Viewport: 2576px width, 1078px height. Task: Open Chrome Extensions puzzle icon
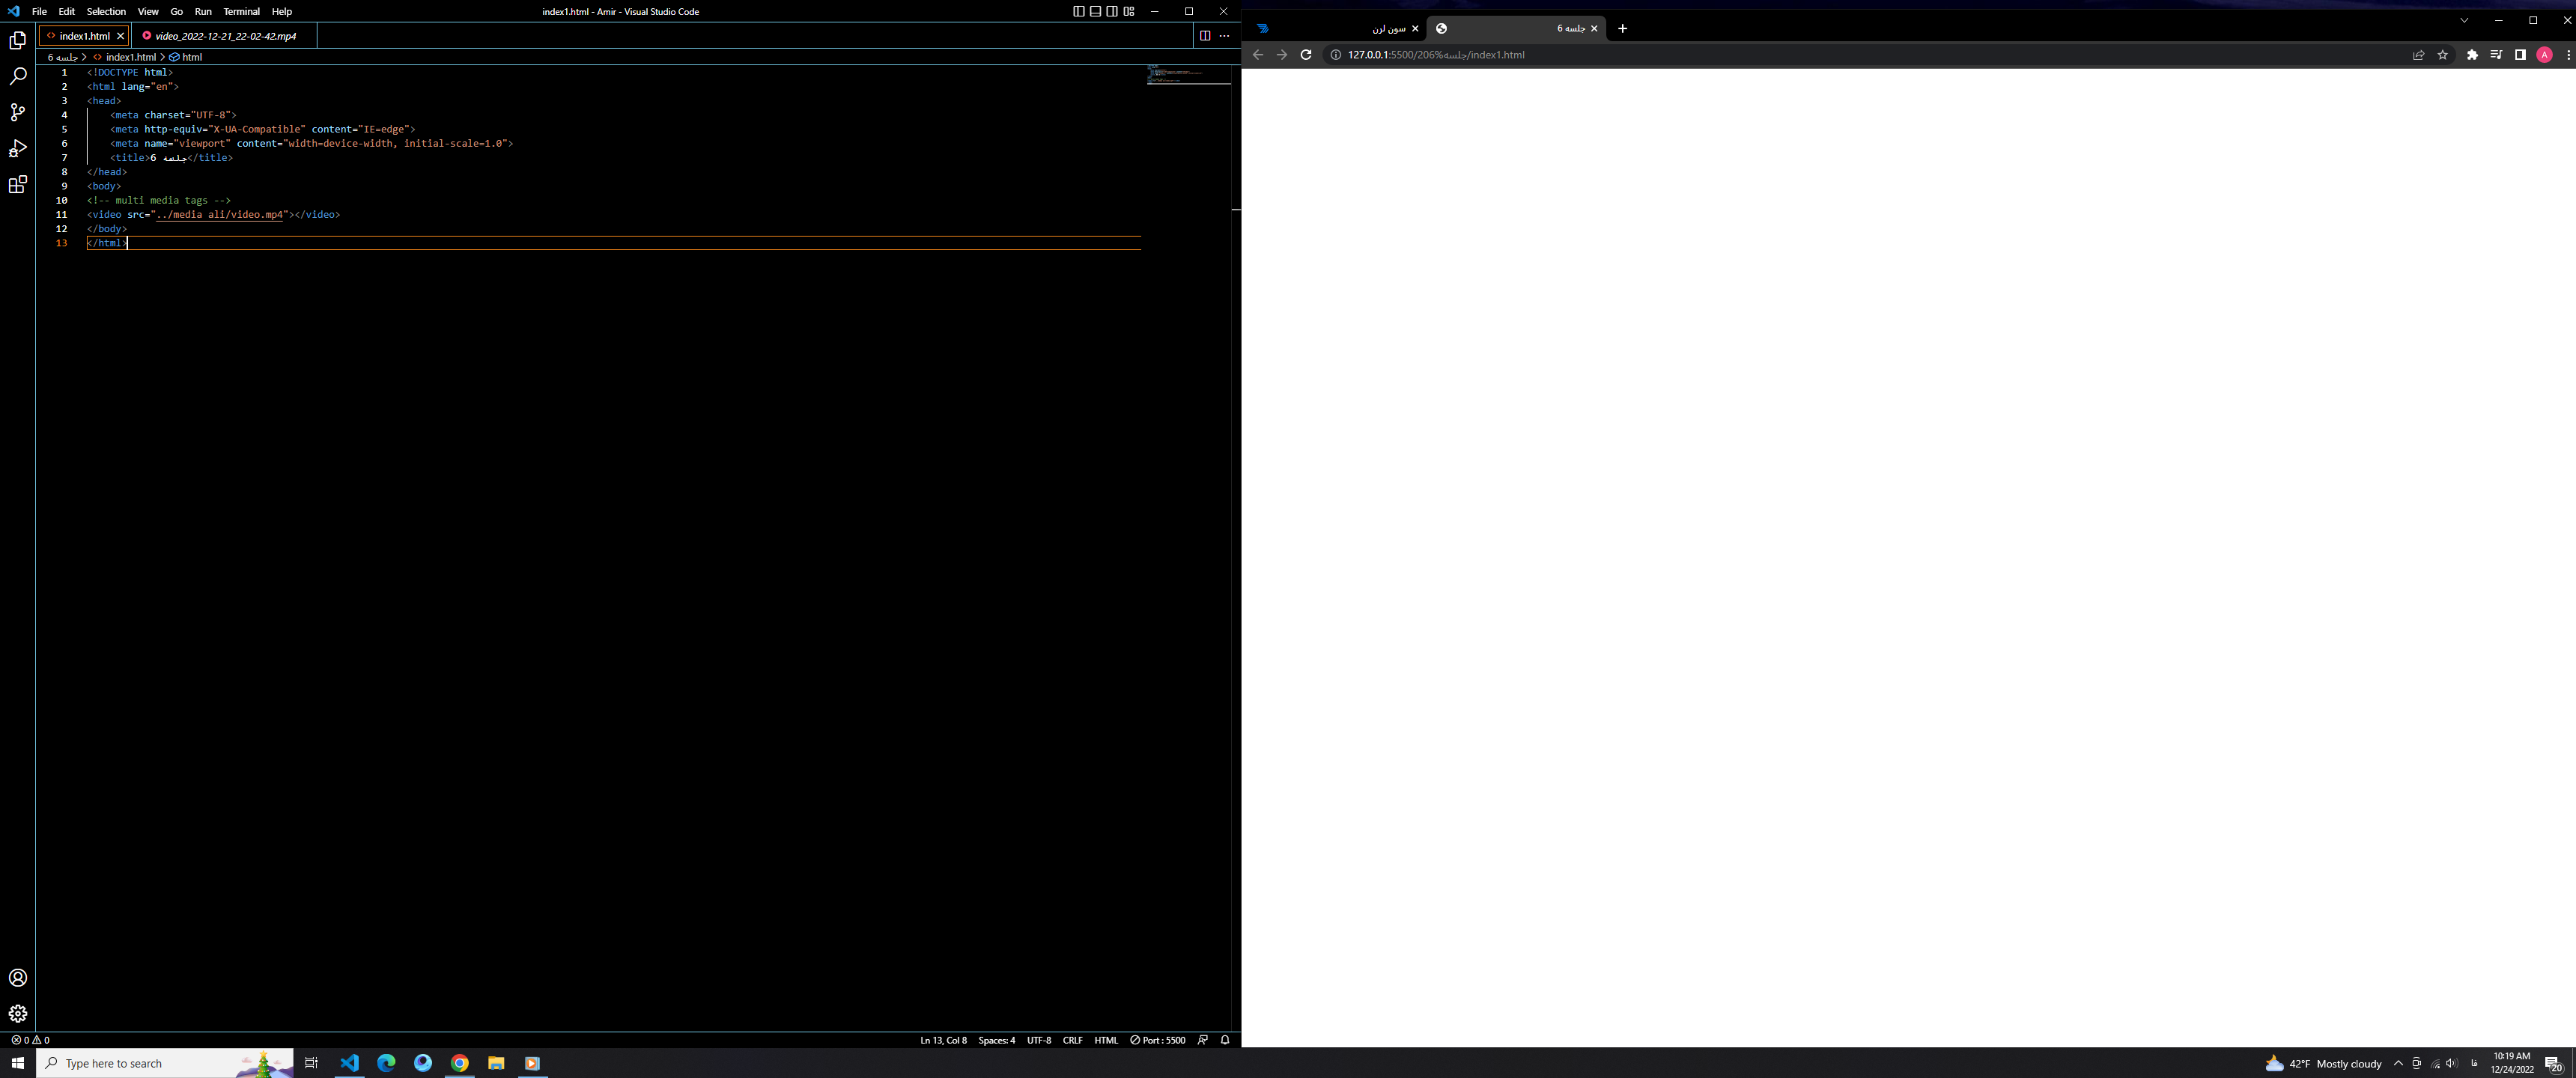pos(2472,55)
